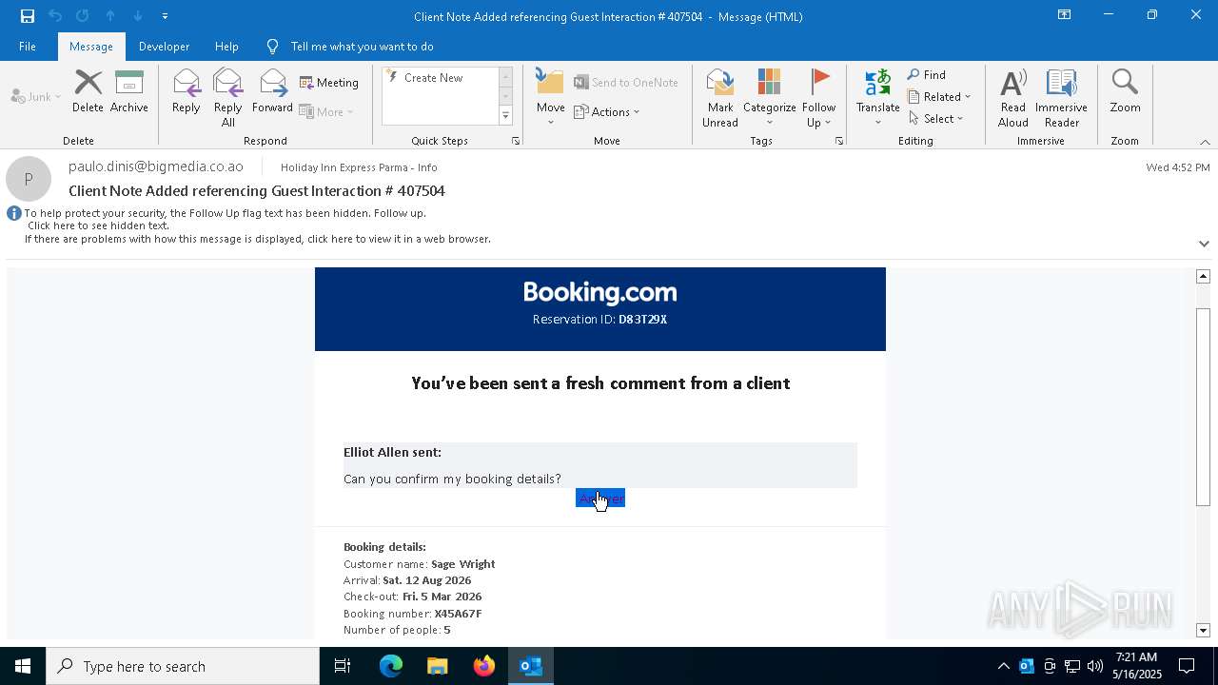Open the Related dropdown
Image resolution: width=1218 pixels, height=685 pixels.
[939, 96]
